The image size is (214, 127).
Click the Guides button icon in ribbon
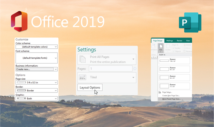pyautogui.click(x=168, y=48)
